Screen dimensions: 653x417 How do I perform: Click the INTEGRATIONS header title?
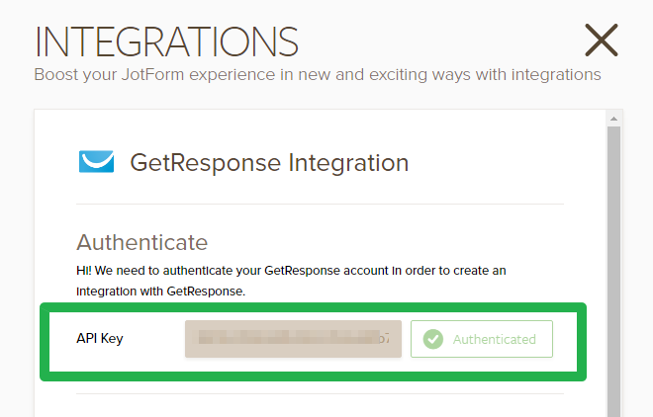click(x=166, y=41)
